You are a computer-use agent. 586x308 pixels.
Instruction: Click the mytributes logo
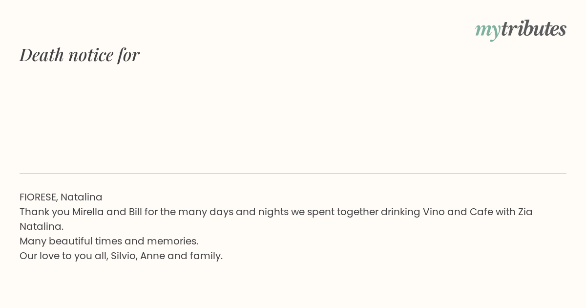click(521, 29)
